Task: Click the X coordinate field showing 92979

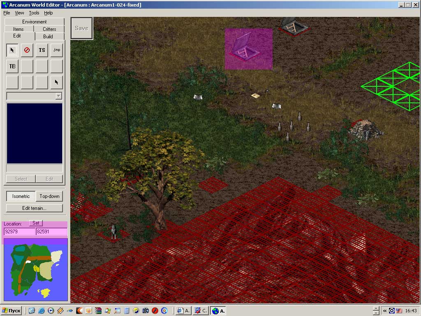Action: click(x=19, y=232)
